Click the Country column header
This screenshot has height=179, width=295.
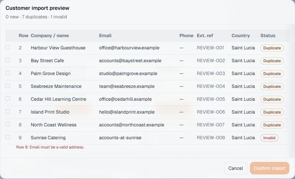tap(240, 36)
